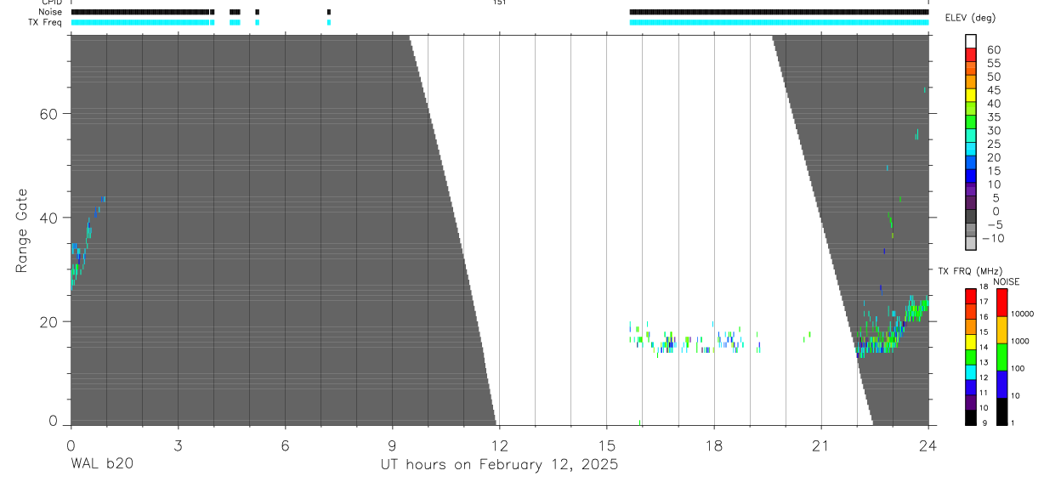Click the green data point at range gate 0 near 16 UT

(640, 422)
